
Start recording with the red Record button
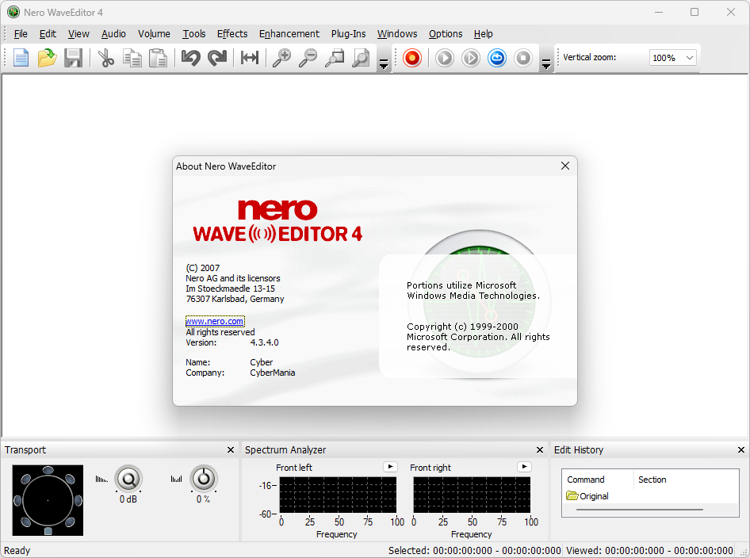click(x=411, y=58)
